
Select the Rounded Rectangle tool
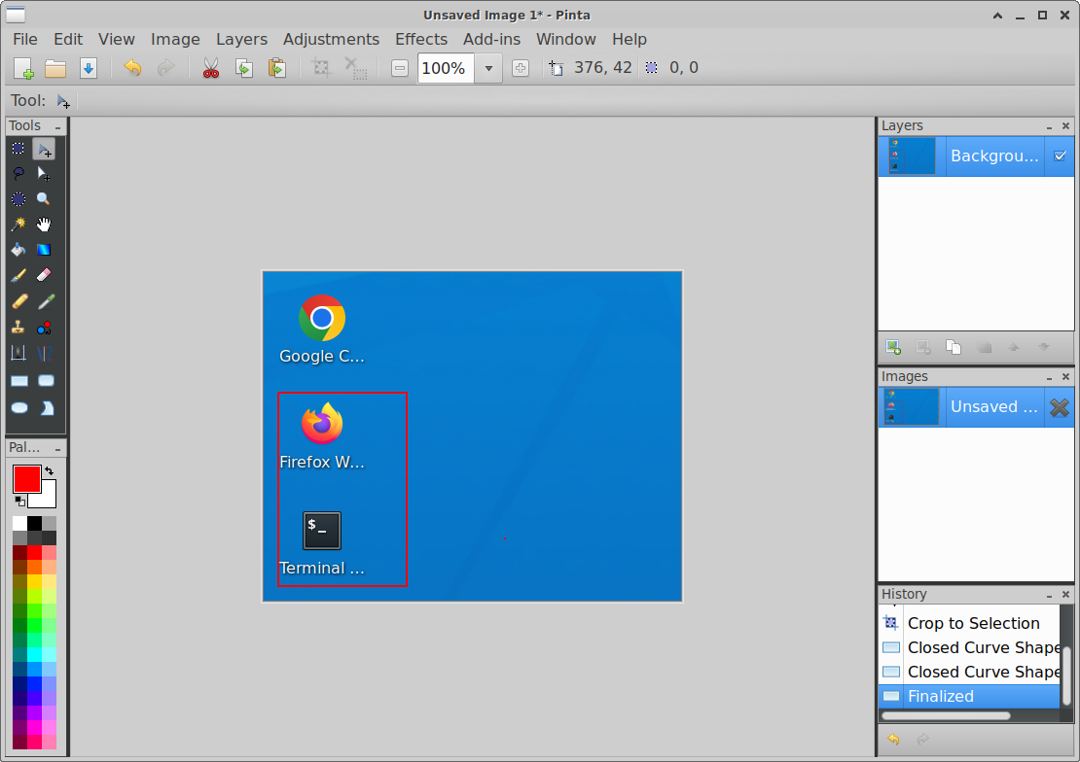tap(44, 381)
